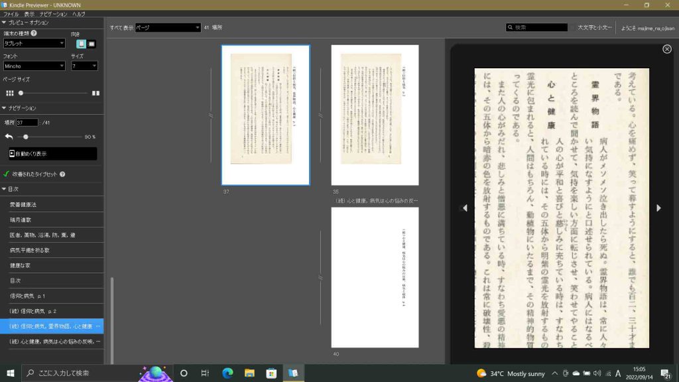Open the ヘルプ menu
Viewport: 679px width, 382px height.
79,15
